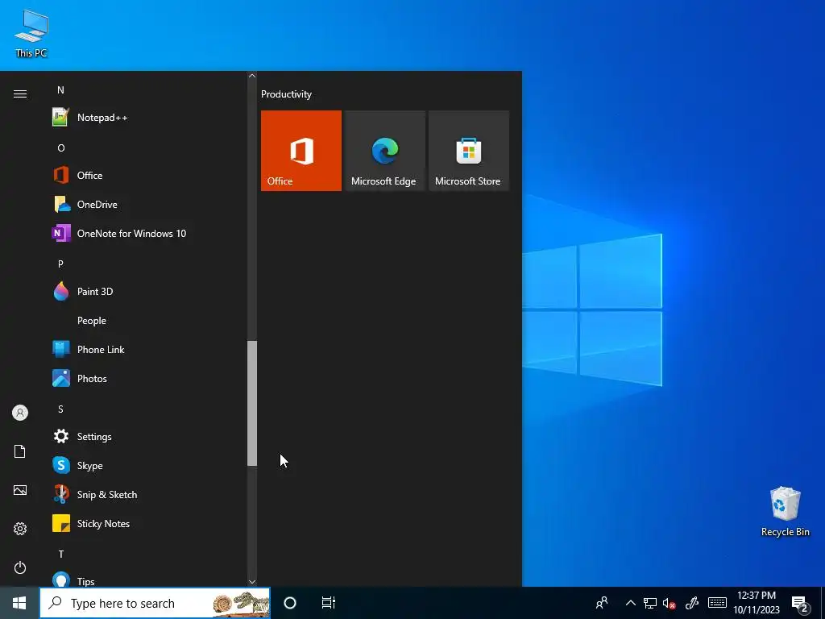Open the Tips app
The height and width of the screenshot is (619, 825).
(x=147, y=580)
